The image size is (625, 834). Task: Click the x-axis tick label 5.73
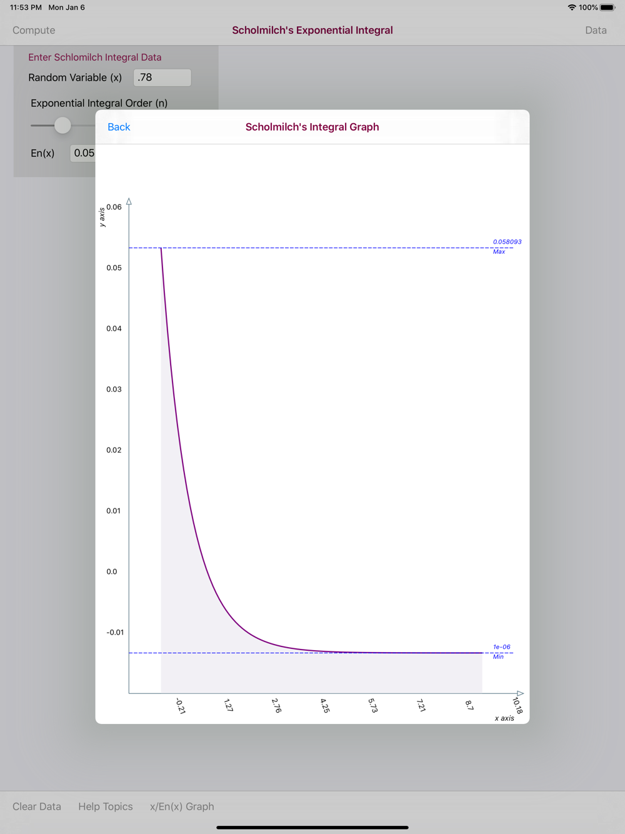tap(373, 706)
